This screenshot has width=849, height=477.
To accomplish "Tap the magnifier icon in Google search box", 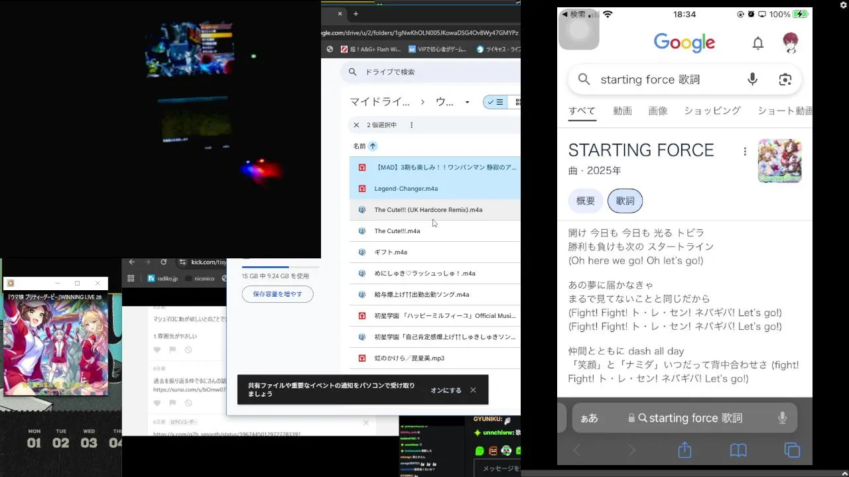I will point(584,79).
